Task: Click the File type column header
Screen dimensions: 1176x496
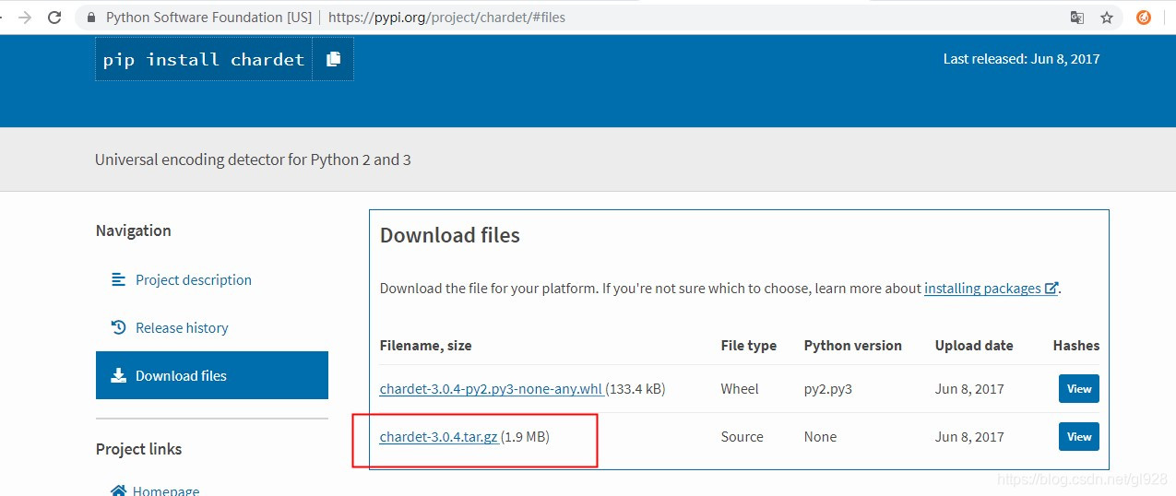Action: (749, 346)
